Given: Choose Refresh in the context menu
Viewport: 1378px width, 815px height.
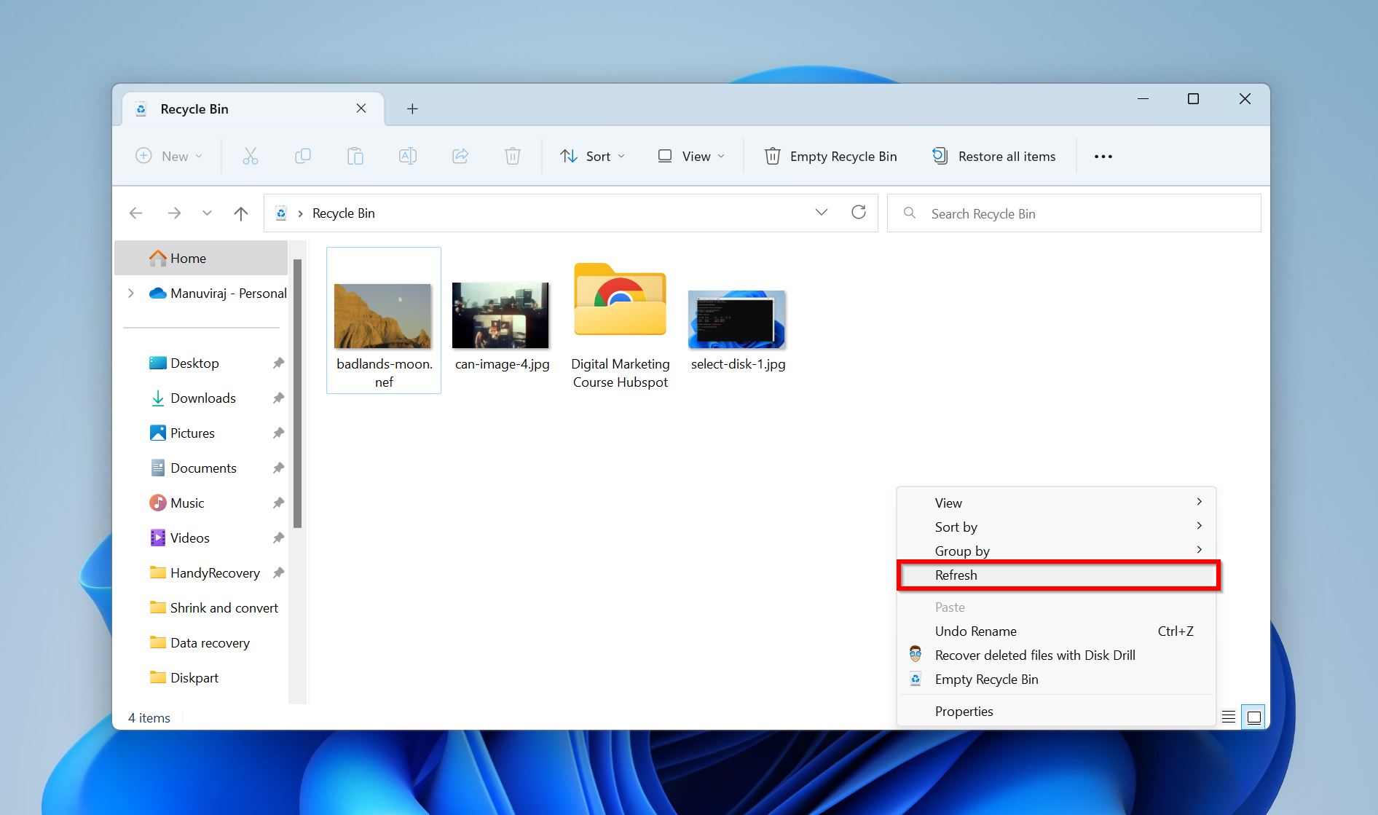Looking at the screenshot, I should tap(1058, 575).
